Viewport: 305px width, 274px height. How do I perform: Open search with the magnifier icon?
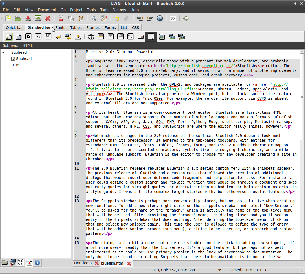point(94,18)
